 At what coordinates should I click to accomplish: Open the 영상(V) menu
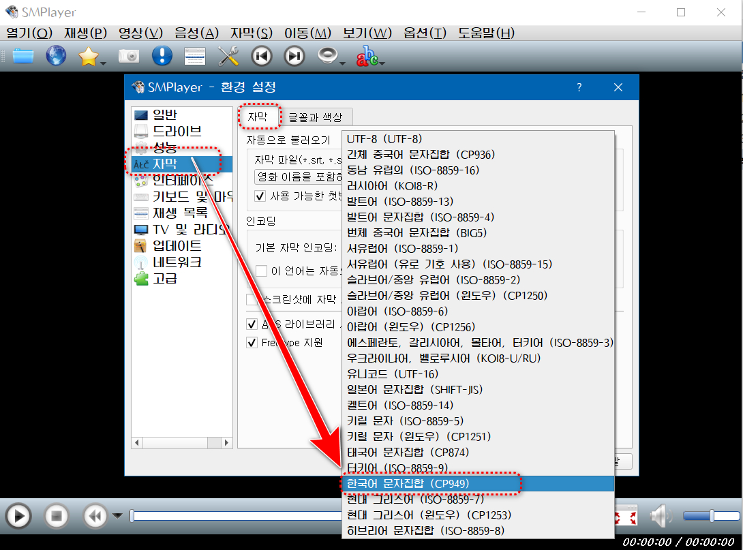click(x=140, y=33)
